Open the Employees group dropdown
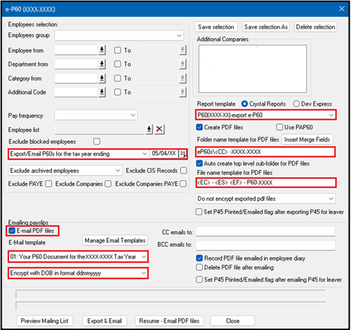The width and height of the screenshot is (351, 330). tap(119, 35)
